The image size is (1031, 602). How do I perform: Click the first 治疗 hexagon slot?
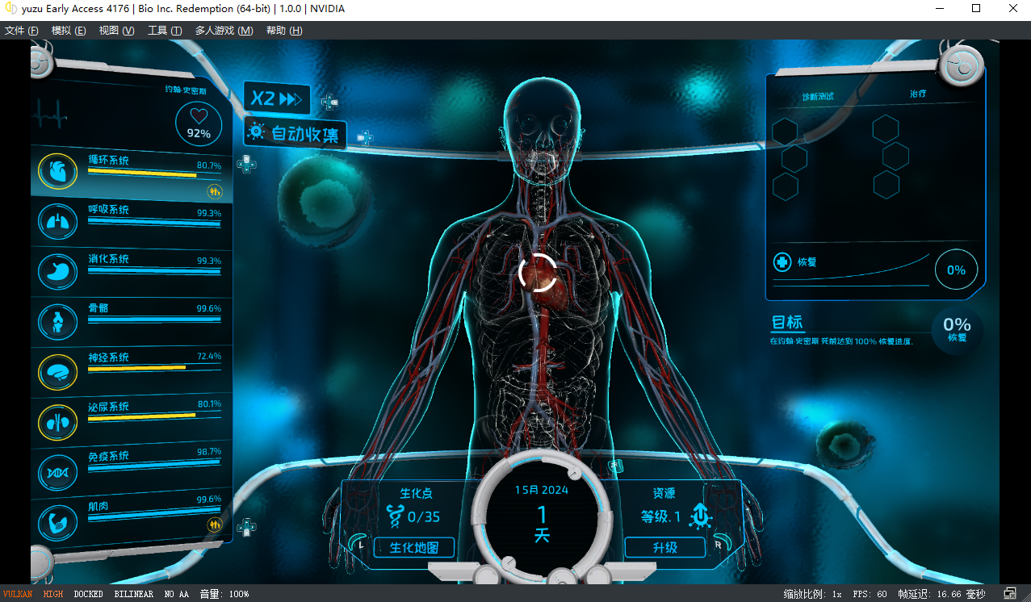point(886,129)
